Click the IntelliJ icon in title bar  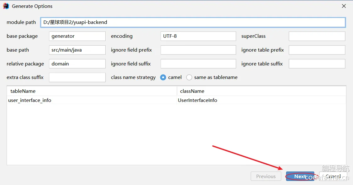pos(6,6)
